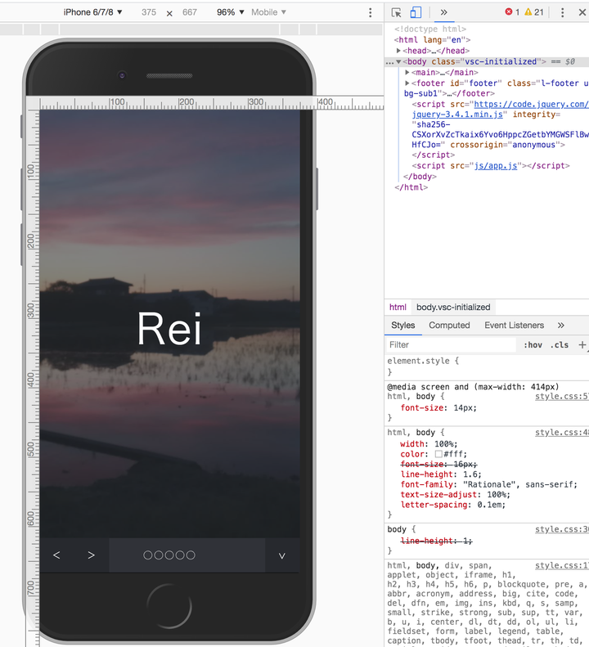Click the scroll-down arrow on page
The image size is (589, 647).
pyautogui.click(x=282, y=556)
